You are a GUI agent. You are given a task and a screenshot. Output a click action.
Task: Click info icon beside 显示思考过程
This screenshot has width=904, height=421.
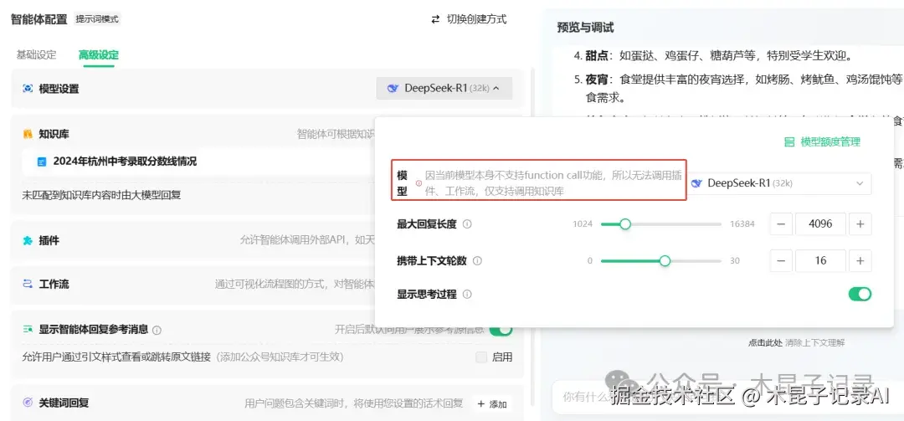[467, 294]
